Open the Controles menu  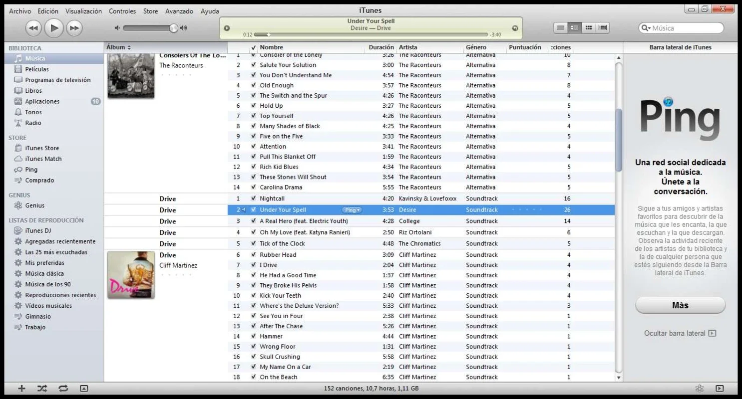point(122,11)
